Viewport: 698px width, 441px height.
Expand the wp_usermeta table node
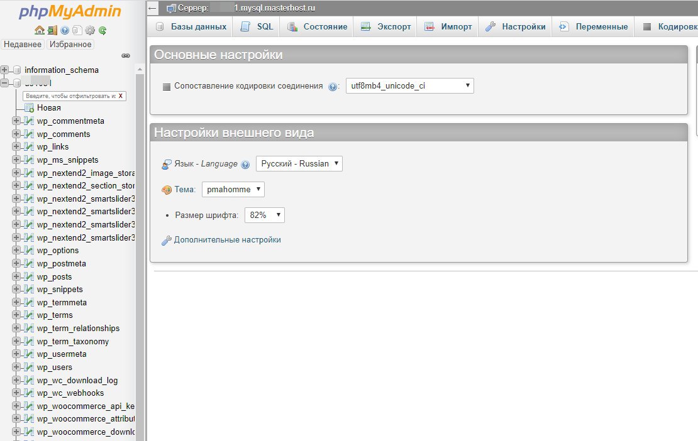(16, 354)
